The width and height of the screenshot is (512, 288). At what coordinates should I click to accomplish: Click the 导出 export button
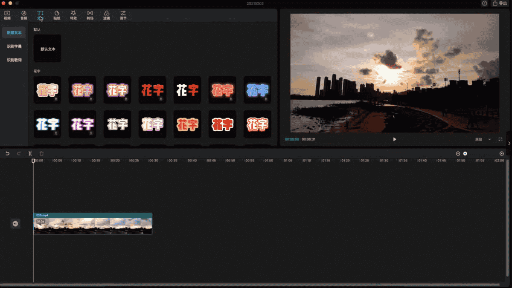[x=500, y=3]
